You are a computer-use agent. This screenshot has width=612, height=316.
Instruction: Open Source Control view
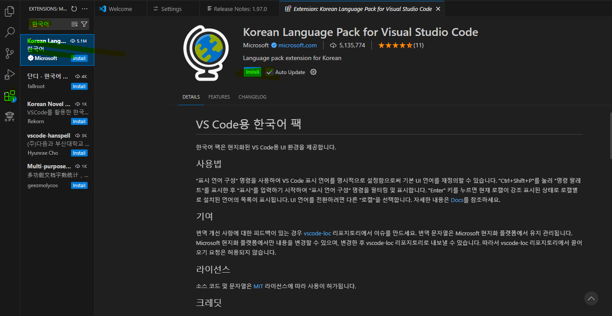click(x=10, y=53)
